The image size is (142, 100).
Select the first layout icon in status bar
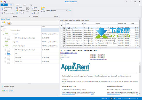point(112,98)
